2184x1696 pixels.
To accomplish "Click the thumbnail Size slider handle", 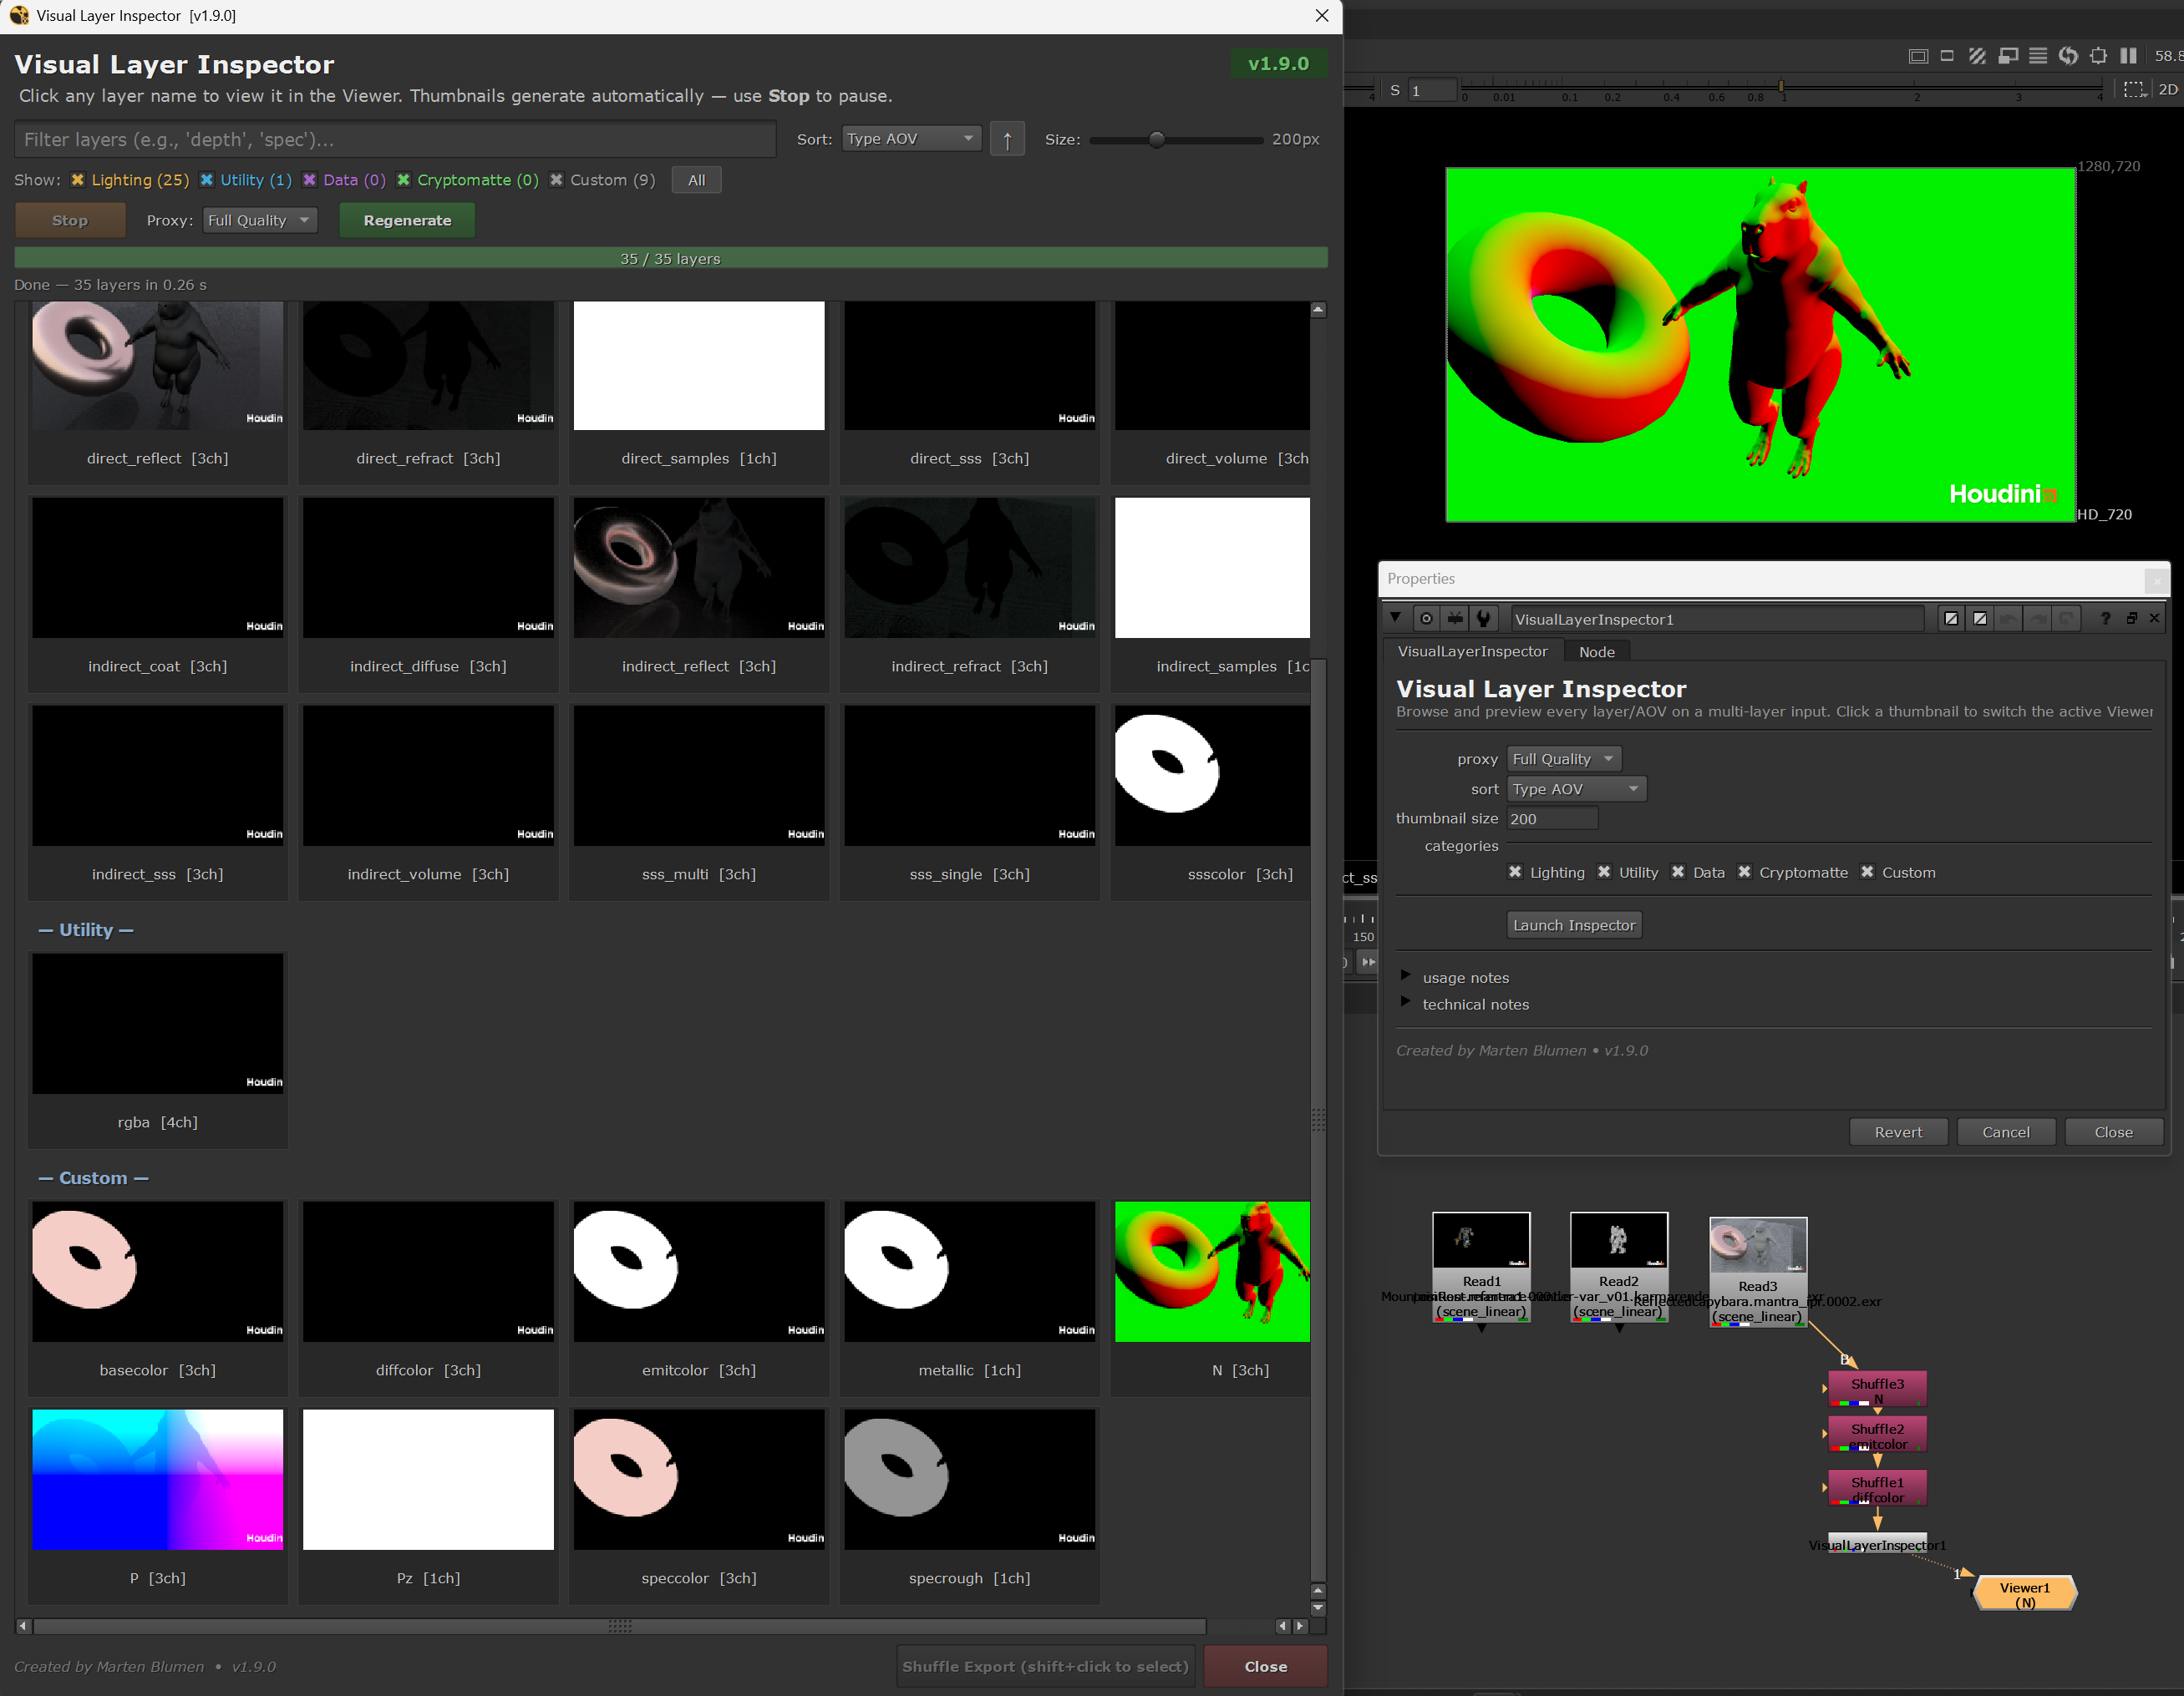I will (x=1156, y=140).
